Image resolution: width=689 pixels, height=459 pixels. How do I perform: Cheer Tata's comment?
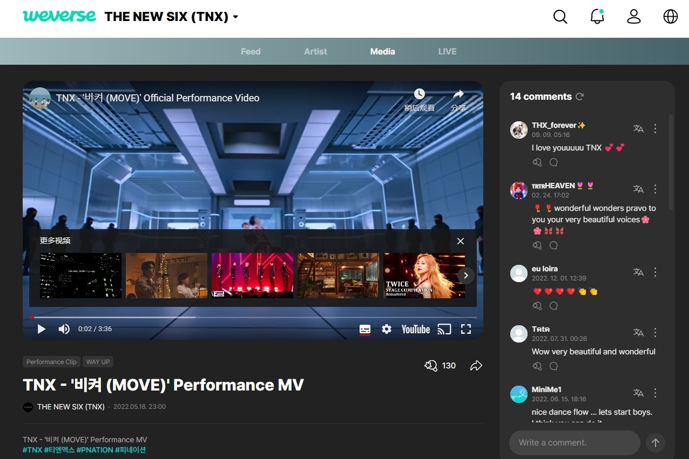coord(537,366)
